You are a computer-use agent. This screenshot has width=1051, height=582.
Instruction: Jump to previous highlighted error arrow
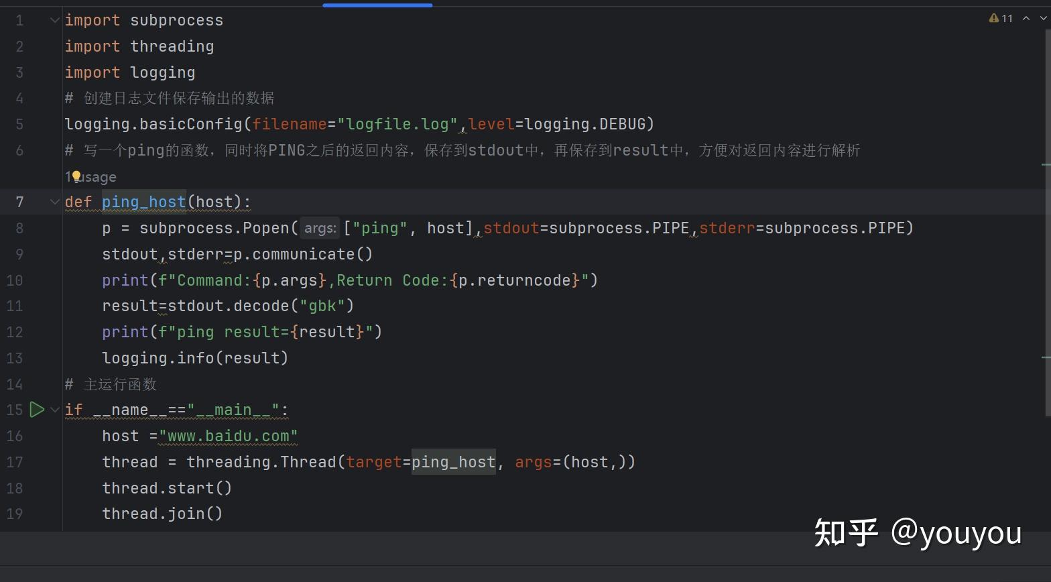(1026, 19)
